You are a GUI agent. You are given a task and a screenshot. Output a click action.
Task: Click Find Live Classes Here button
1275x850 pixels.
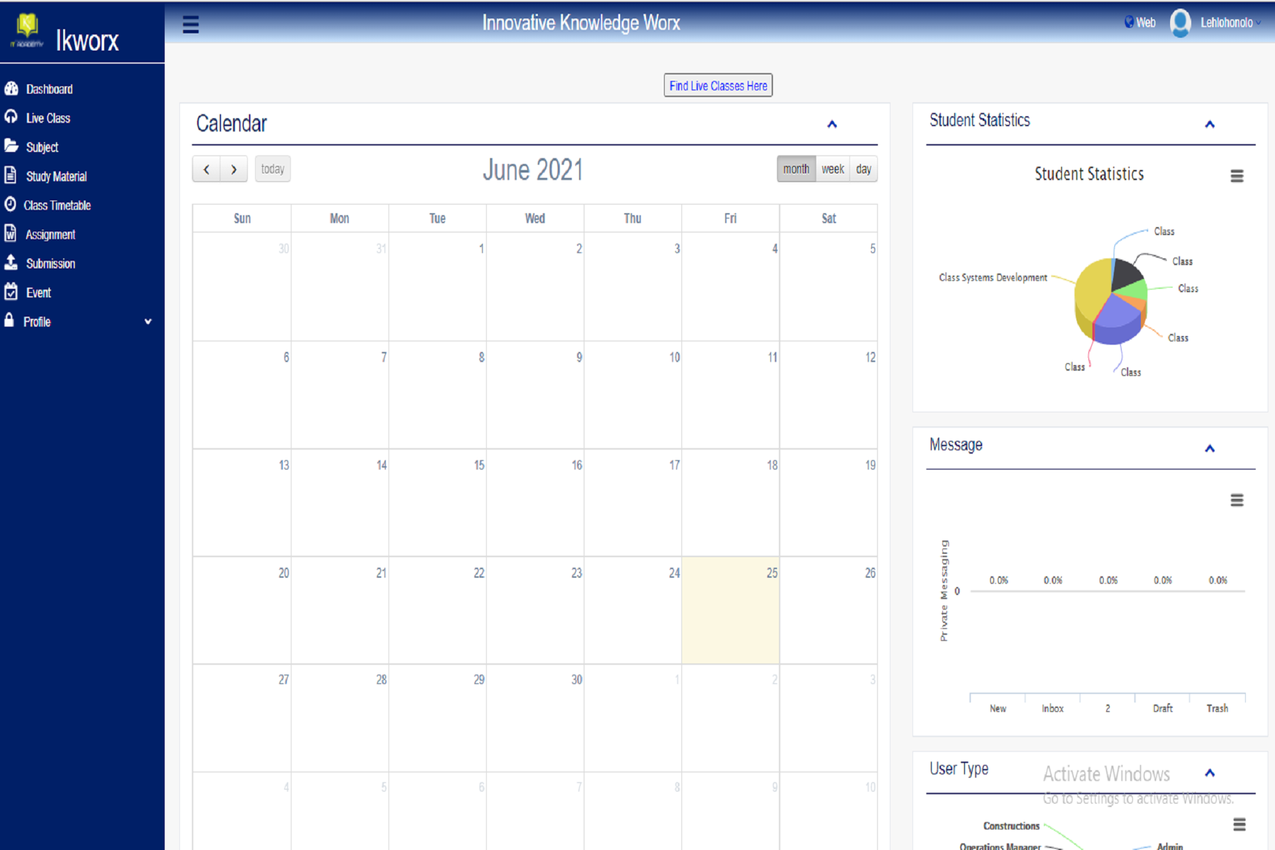tap(718, 86)
